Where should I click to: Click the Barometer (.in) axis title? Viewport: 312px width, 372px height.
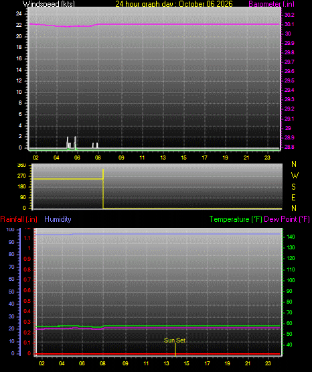pos(271,3)
